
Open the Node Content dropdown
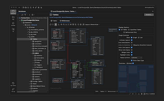[136, 58]
